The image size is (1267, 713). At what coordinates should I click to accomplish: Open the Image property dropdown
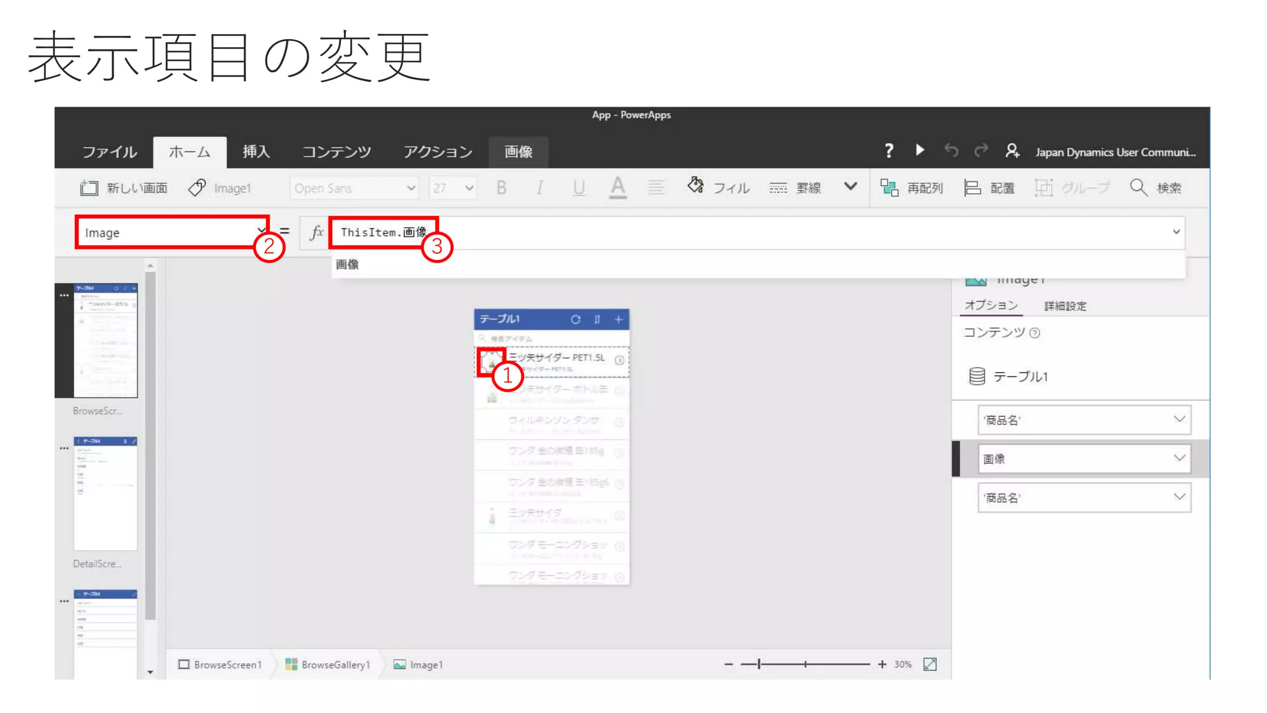173,233
